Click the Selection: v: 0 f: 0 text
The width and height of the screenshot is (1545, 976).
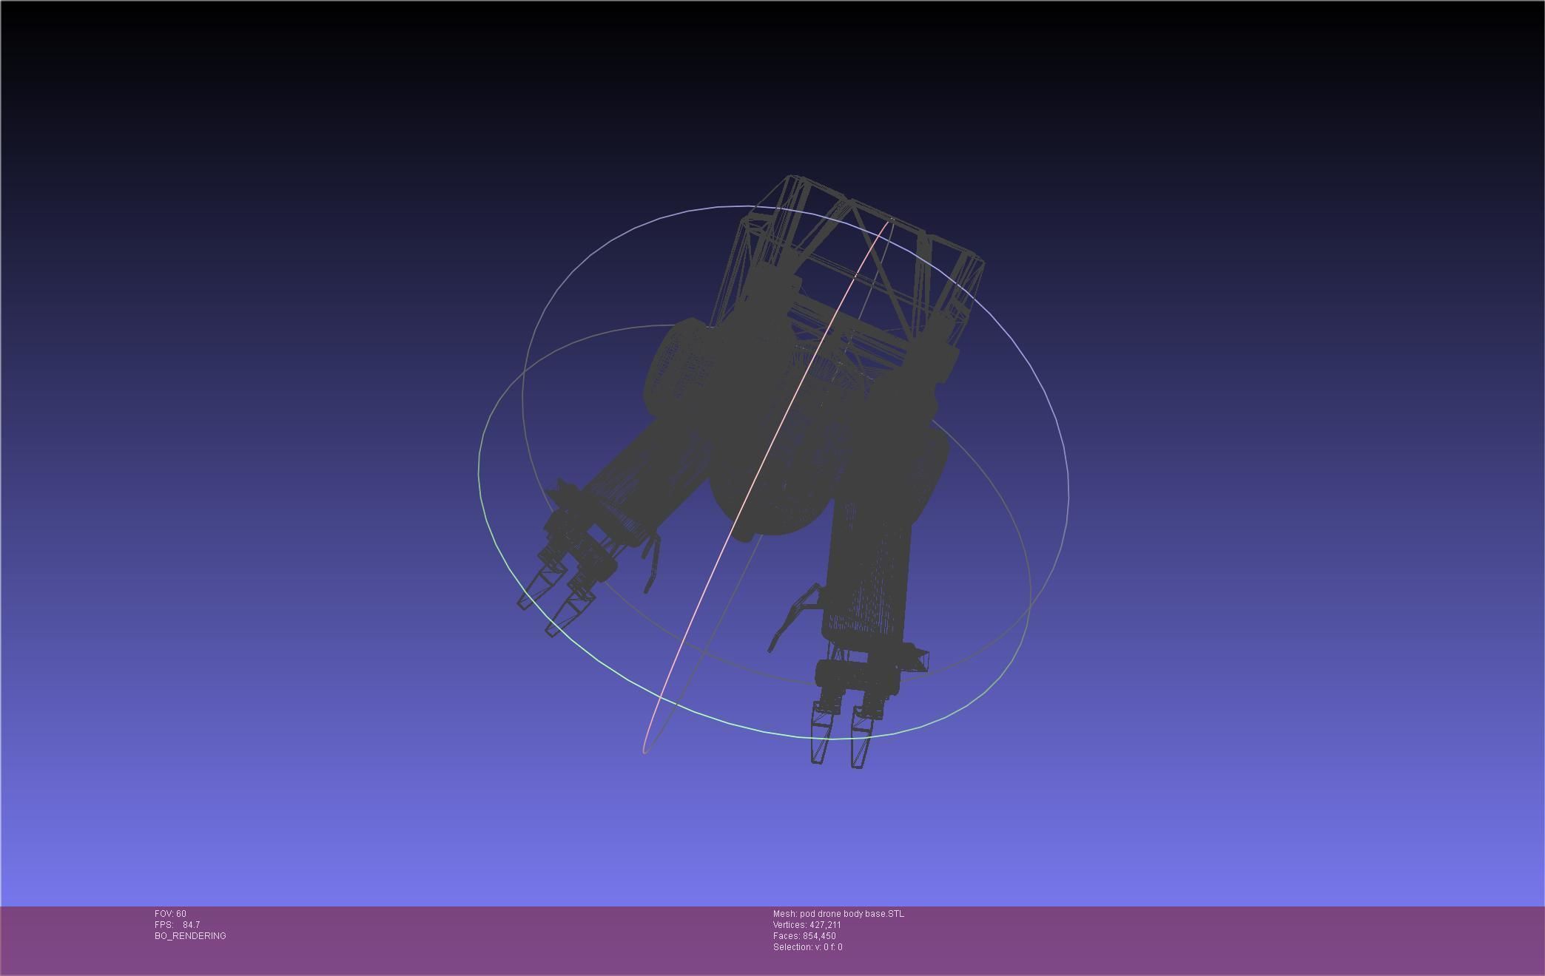(807, 947)
